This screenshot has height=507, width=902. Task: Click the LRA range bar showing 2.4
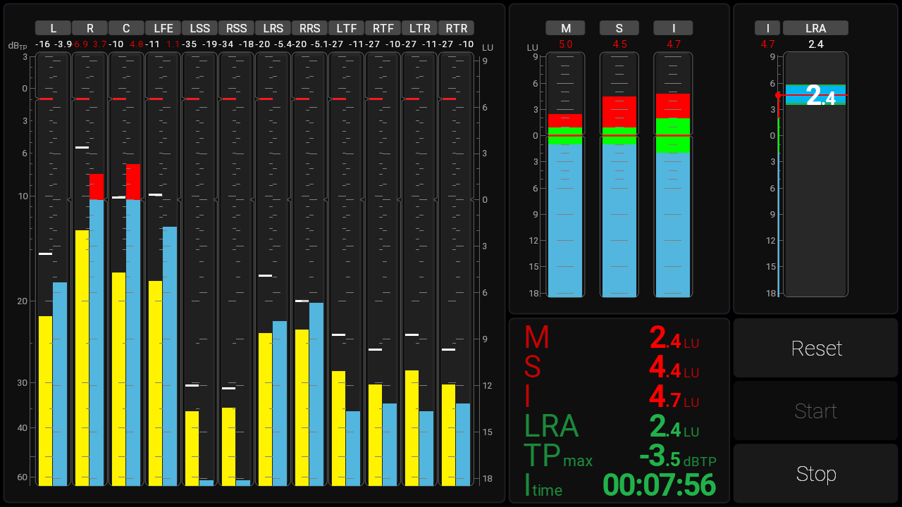coord(815,95)
